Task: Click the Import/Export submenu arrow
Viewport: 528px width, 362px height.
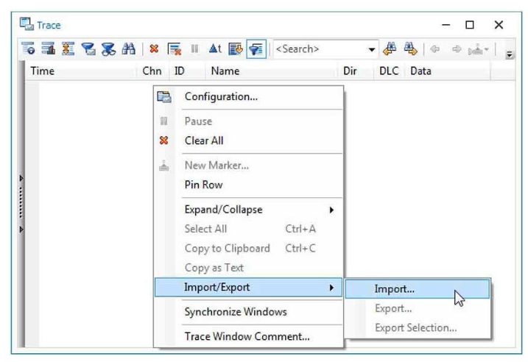Action: (x=331, y=288)
